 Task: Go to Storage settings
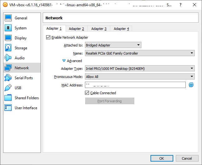click(22, 48)
